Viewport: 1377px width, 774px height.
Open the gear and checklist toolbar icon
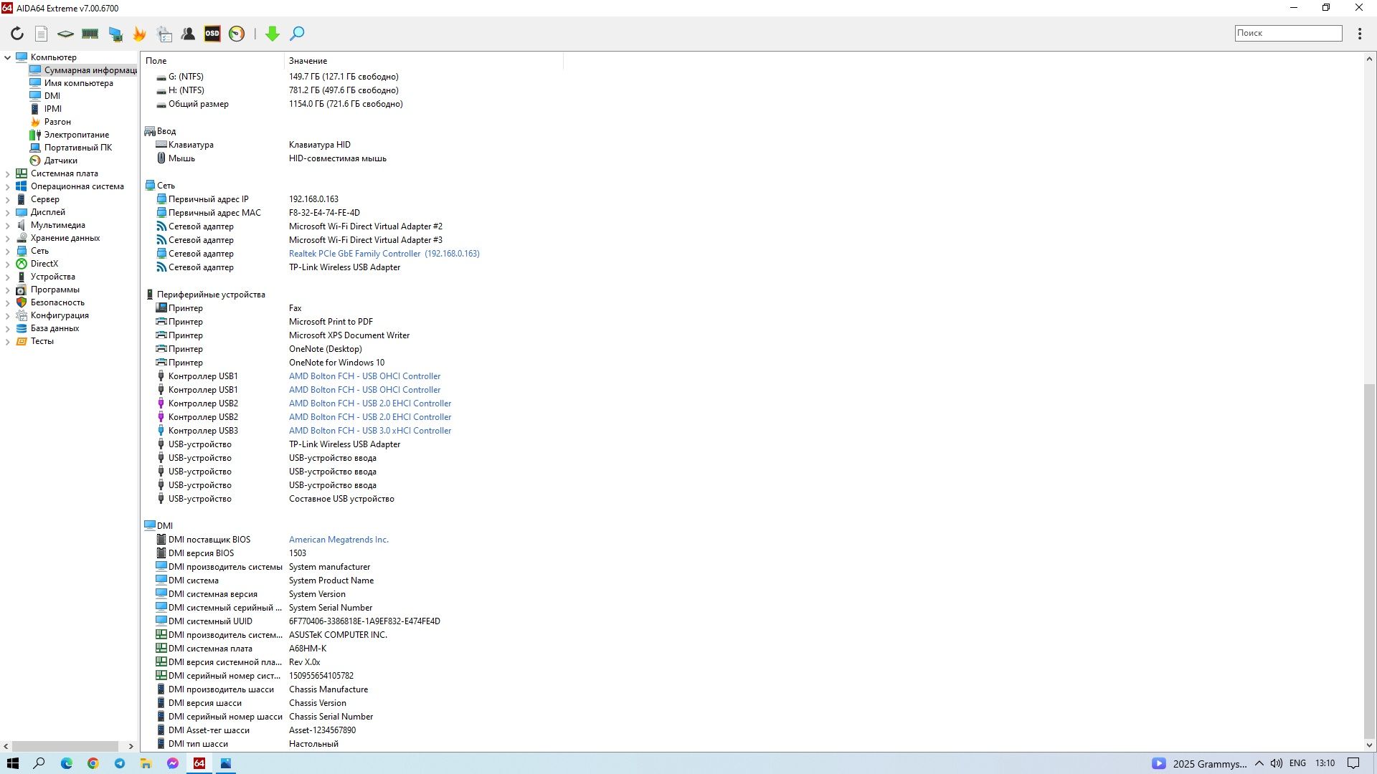[x=164, y=34]
